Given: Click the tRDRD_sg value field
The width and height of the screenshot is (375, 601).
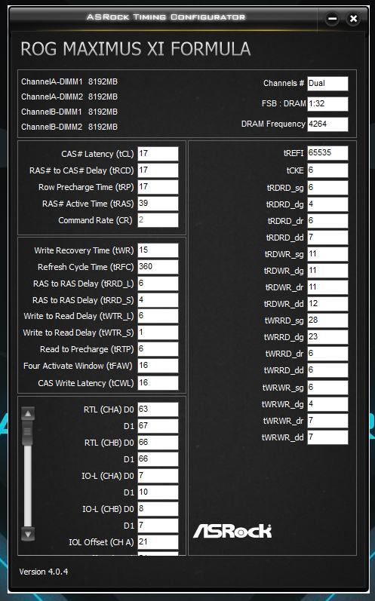Looking at the screenshot, I should pyautogui.click(x=327, y=188).
